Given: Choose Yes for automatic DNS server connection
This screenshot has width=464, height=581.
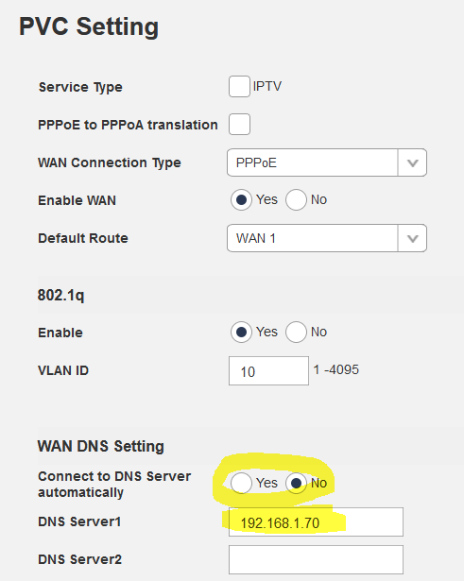Looking at the screenshot, I should coord(241,483).
